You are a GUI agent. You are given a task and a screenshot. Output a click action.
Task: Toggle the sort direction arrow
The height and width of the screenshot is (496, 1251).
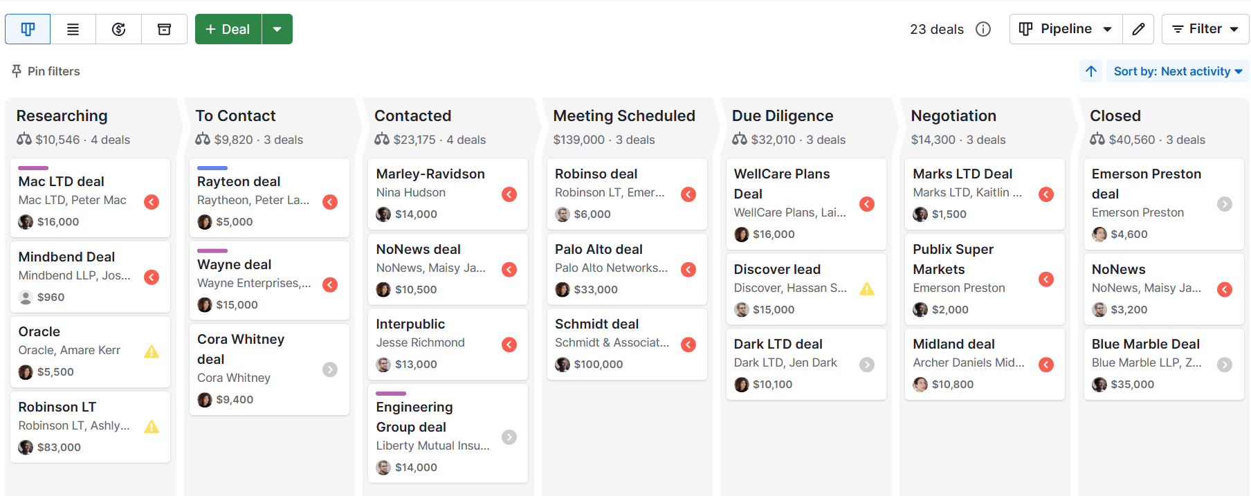[x=1091, y=71]
